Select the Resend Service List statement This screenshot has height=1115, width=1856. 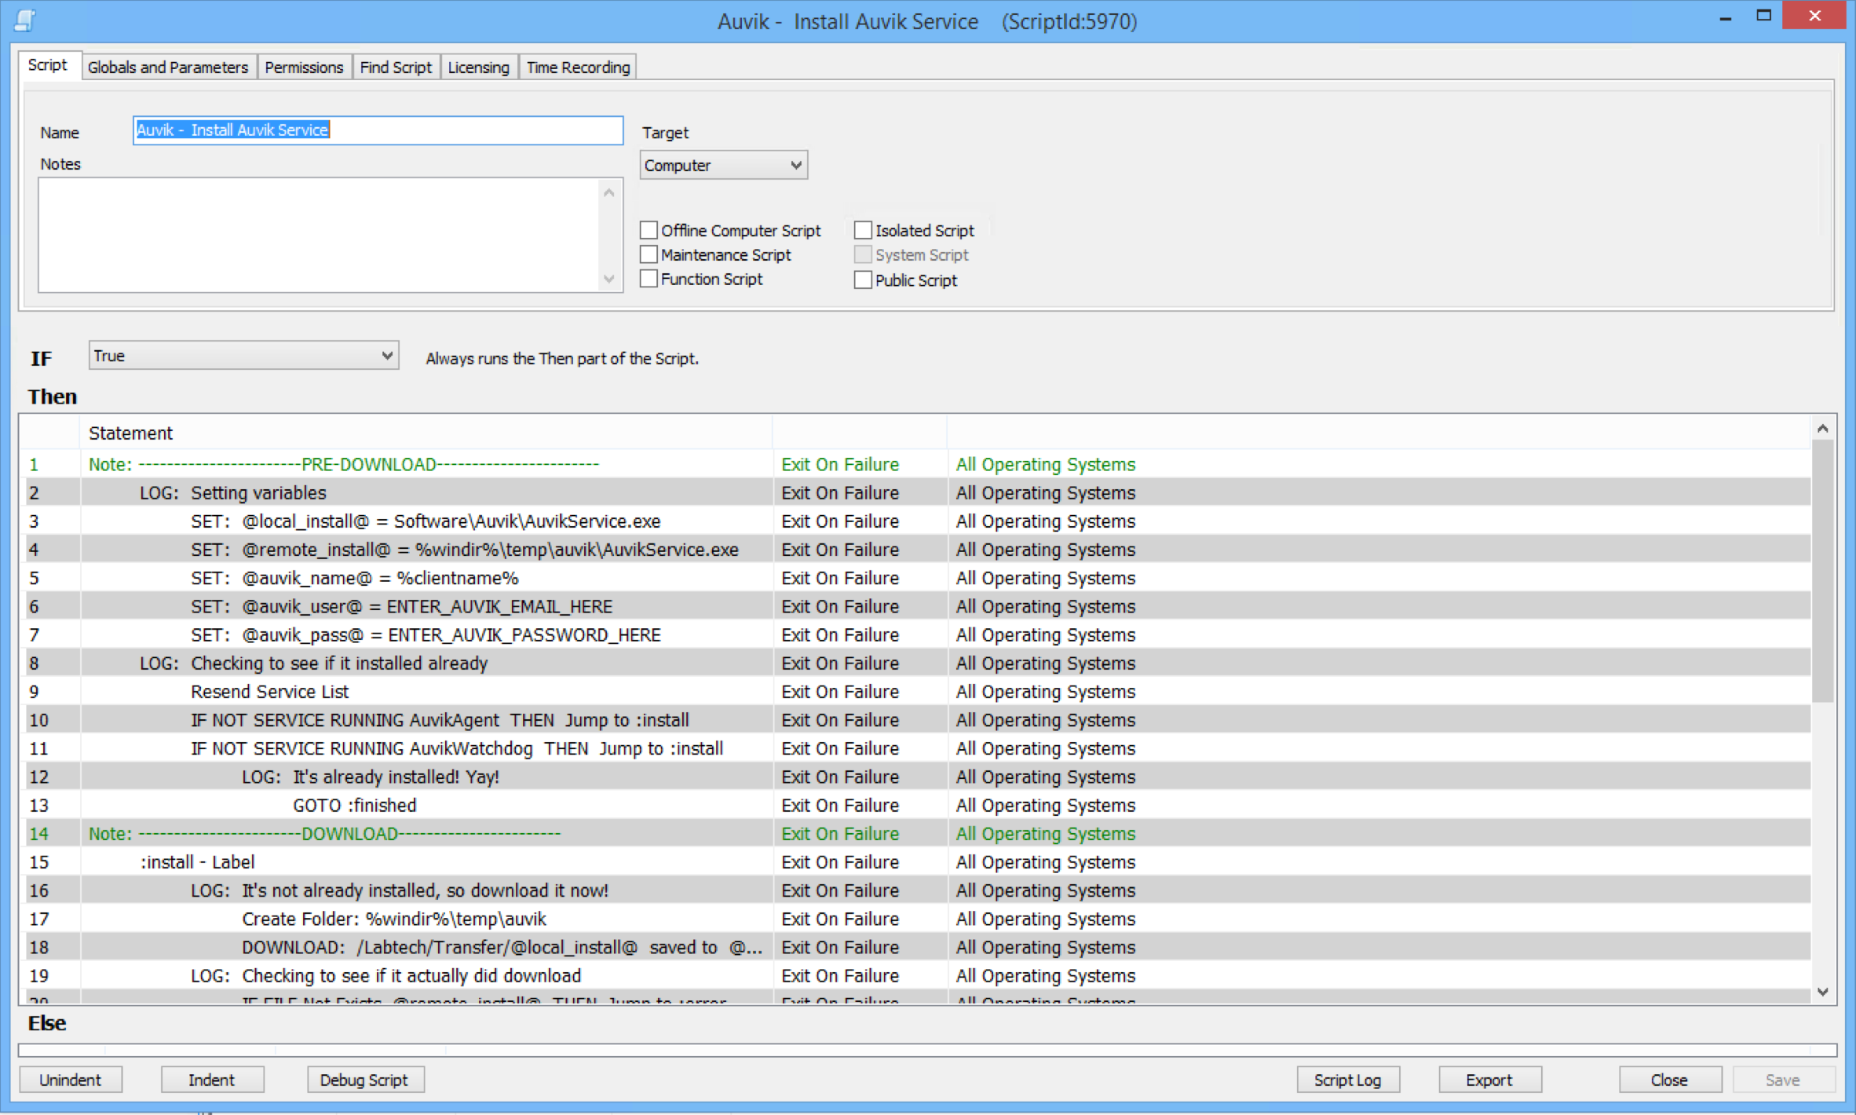[x=915, y=691]
